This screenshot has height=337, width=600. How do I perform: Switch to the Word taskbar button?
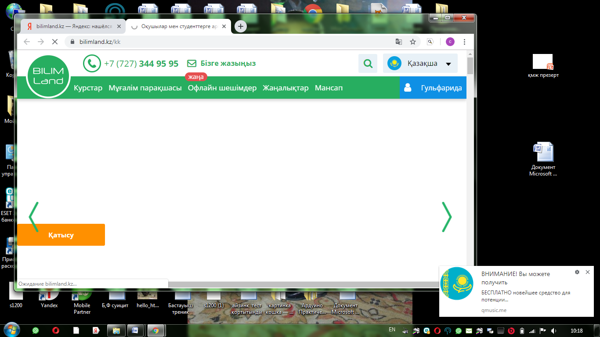pyautogui.click(x=135, y=330)
